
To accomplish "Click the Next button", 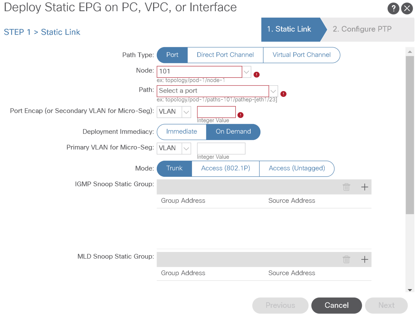I will point(386,305).
